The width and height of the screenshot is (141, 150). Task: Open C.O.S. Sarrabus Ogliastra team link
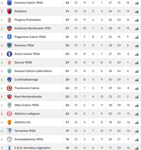point(32,148)
